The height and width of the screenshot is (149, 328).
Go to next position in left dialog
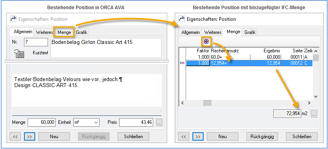pyautogui.click(x=30, y=137)
